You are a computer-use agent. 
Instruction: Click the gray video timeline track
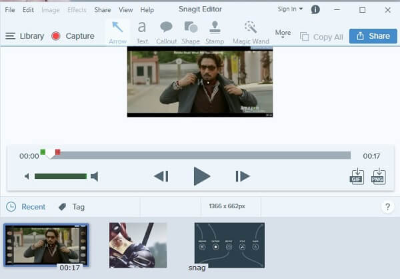(201, 156)
